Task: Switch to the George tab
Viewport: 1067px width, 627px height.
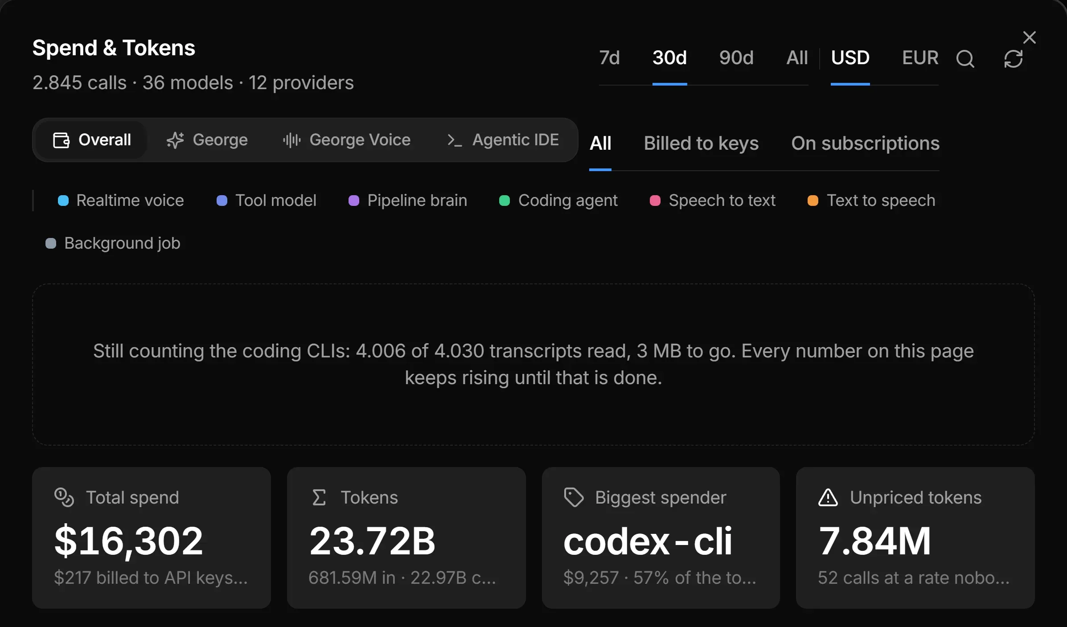Action: [x=207, y=140]
